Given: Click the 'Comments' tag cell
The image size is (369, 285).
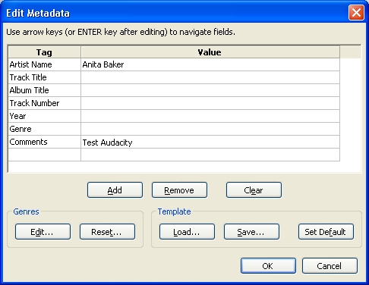Looking at the screenshot, I should click(45, 142).
